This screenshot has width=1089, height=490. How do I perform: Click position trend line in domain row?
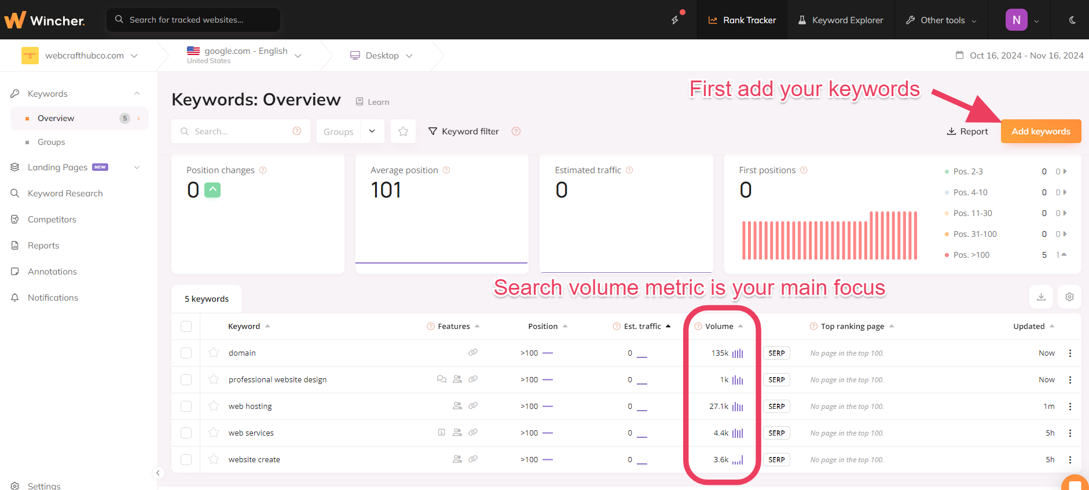(x=548, y=353)
